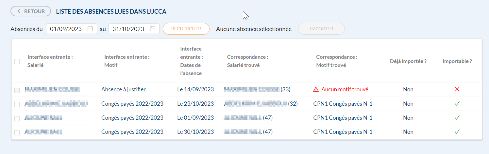Click the warning triangle beside Aucun motif trouvé
The width and height of the screenshot is (489, 154).
(x=316, y=89)
